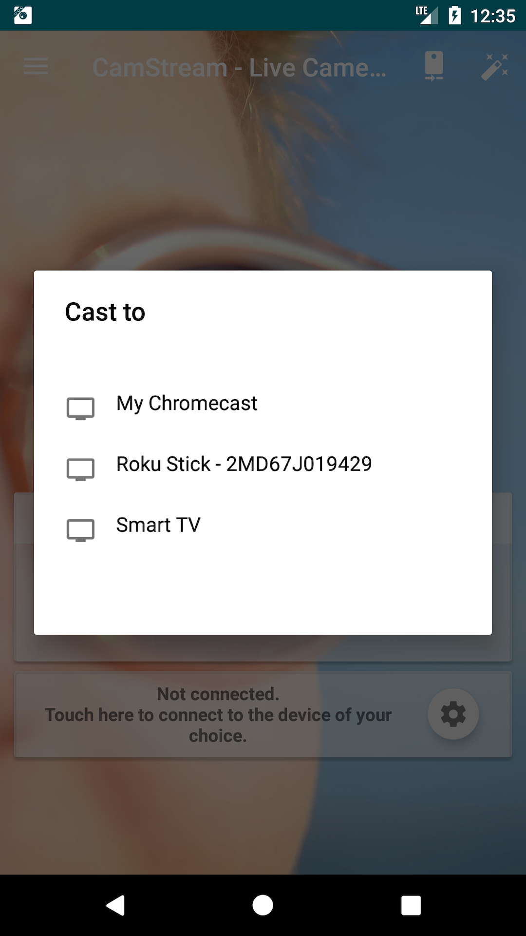
Task: Click the screen cast device toolbar icon
Action: tap(433, 66)
